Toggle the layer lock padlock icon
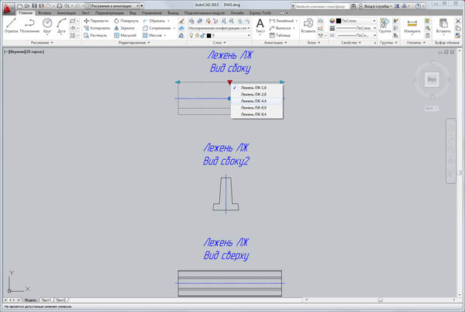Image resolution: width=465 pixels, height=312 pixels. 202,36
